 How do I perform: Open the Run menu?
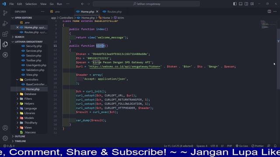[x=59, y=4]
